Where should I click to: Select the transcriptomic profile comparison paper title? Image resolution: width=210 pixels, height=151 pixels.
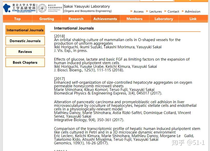point(127,130)
